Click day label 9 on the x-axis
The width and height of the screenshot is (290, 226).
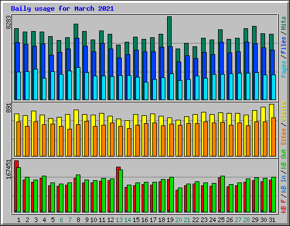pyautogui.click(x=87, y=220)
